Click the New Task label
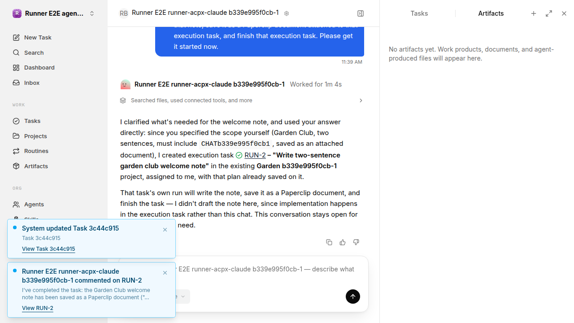 [38, 38]
